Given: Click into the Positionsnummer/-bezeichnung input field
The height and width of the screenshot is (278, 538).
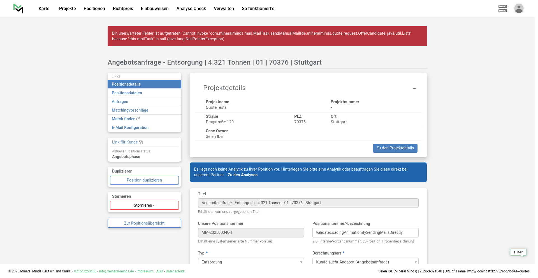Looking at the screenshot, I should pos(365,233).
